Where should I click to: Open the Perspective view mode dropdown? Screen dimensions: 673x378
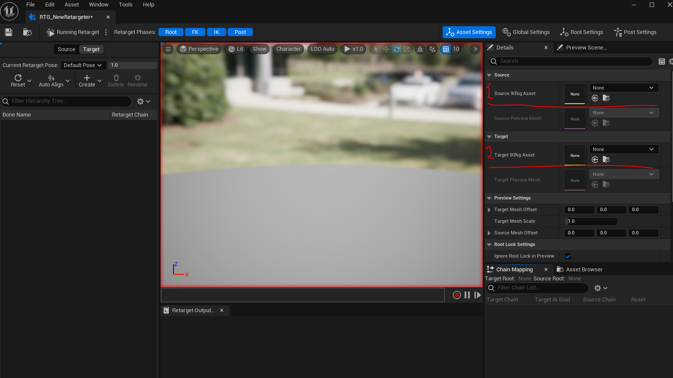(199, 49)
